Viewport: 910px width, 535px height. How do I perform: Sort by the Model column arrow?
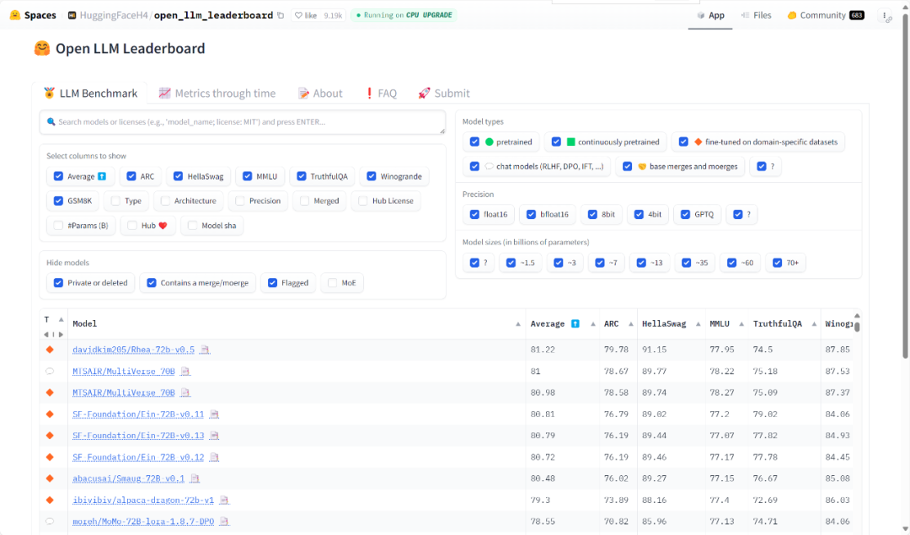[517, 324]
